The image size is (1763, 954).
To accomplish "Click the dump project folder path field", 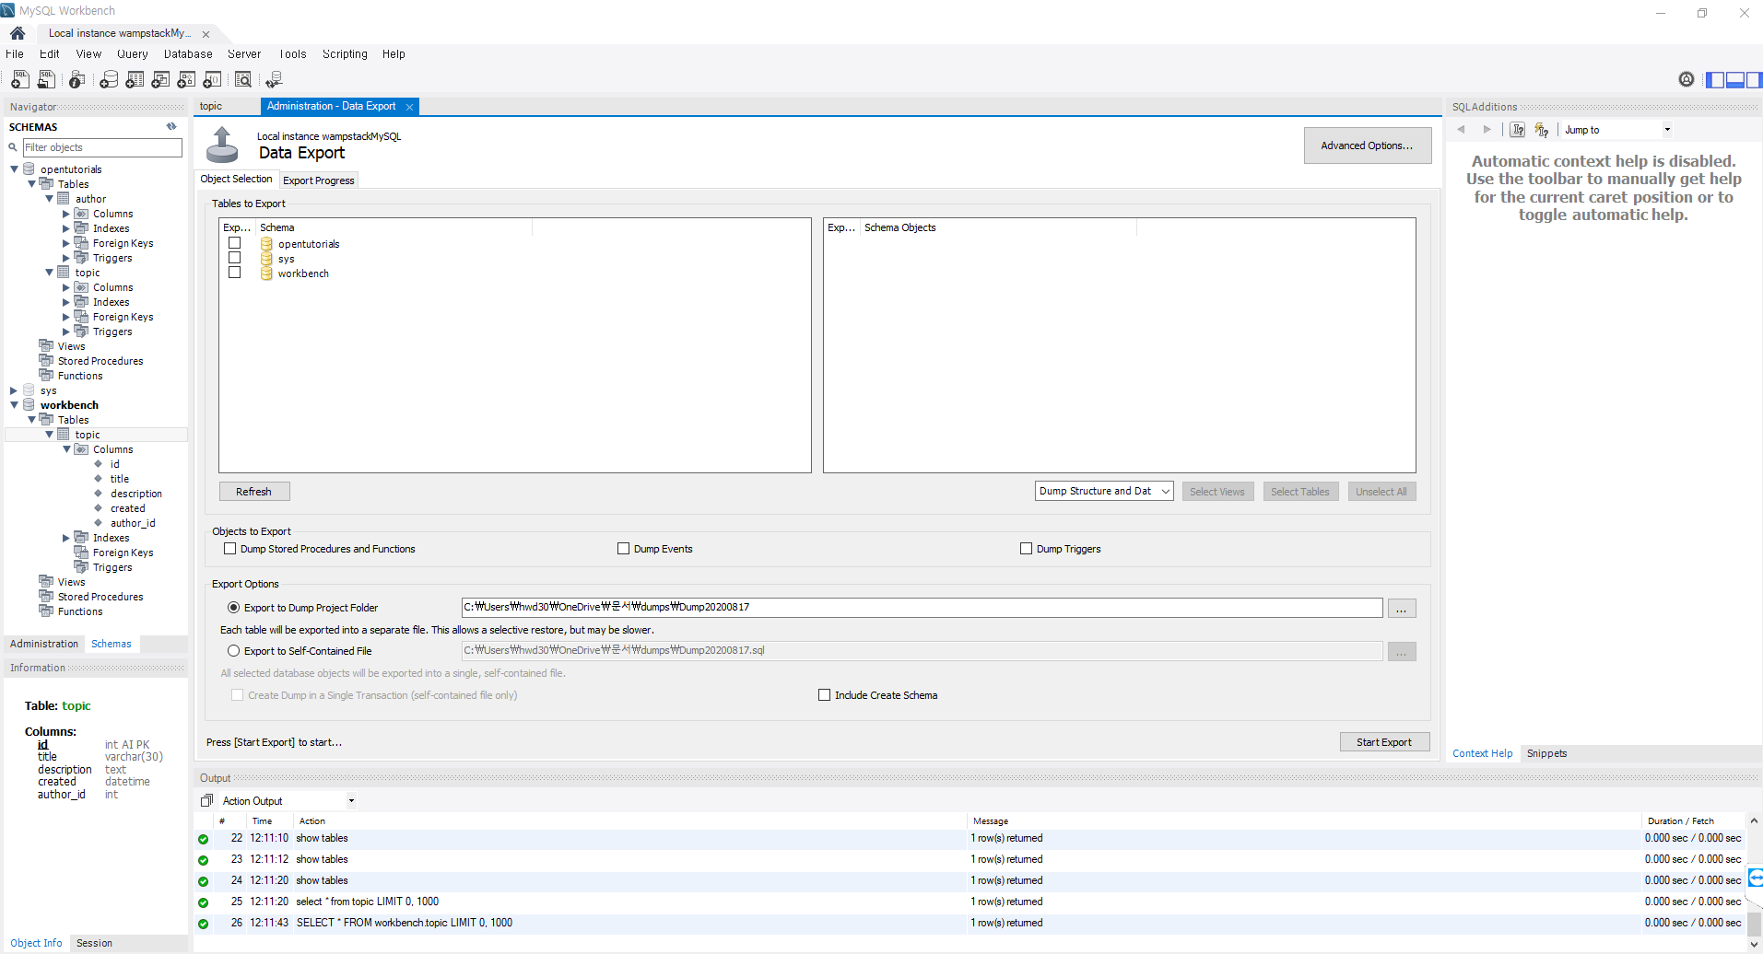I will [x=922, y=608].
